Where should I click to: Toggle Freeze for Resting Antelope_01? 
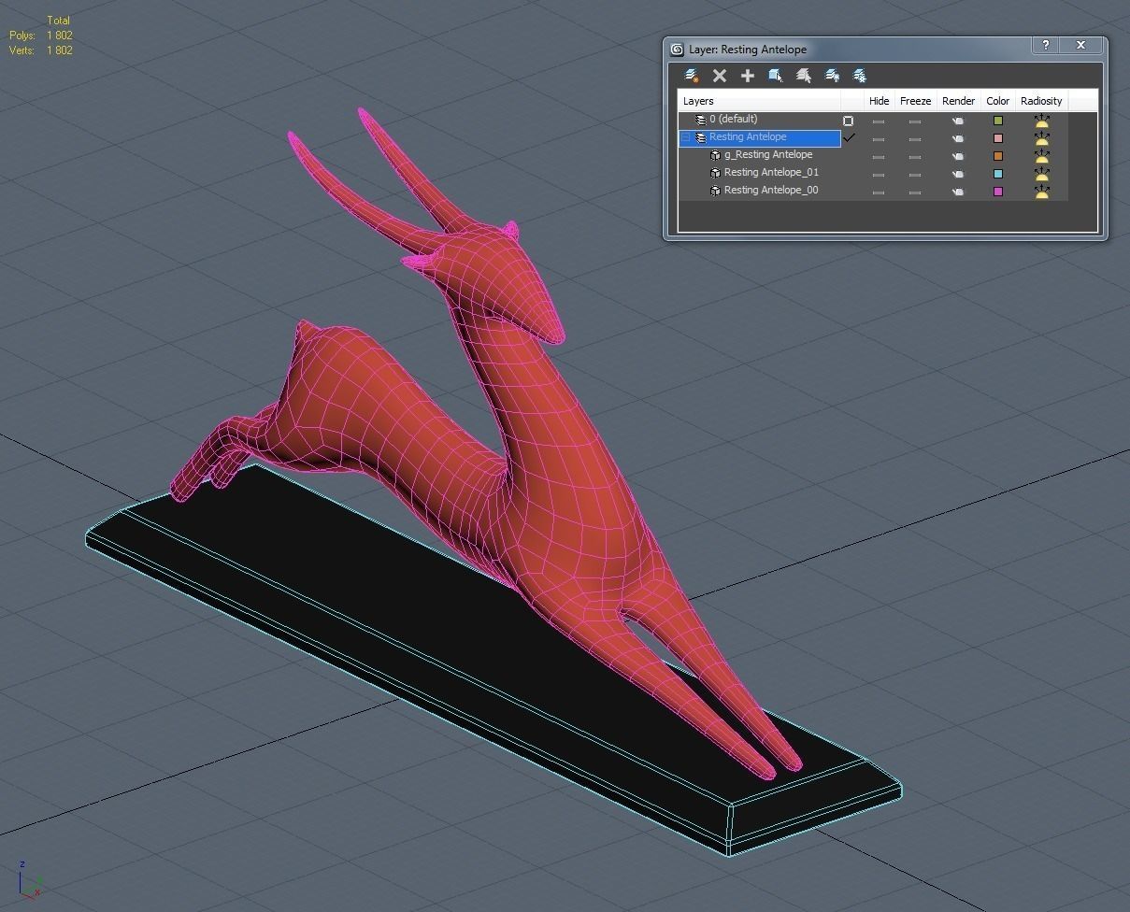click(915, 175)
